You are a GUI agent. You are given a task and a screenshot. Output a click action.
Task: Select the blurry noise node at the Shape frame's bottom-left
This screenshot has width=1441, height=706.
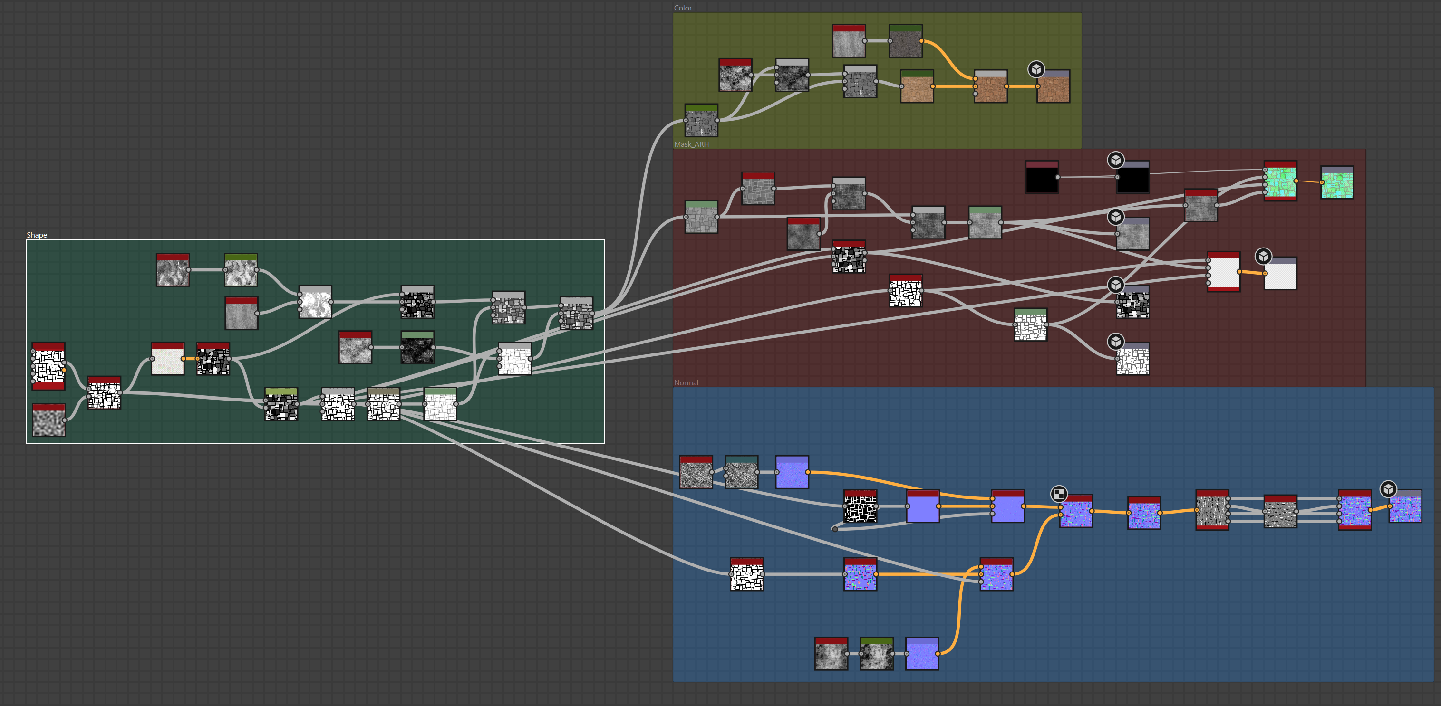48,420
